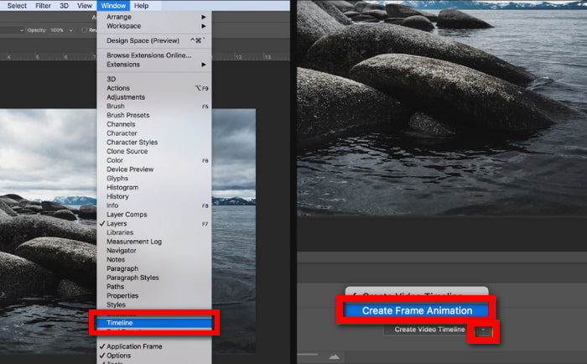Open the Layer Comps panel

[154, 215]
